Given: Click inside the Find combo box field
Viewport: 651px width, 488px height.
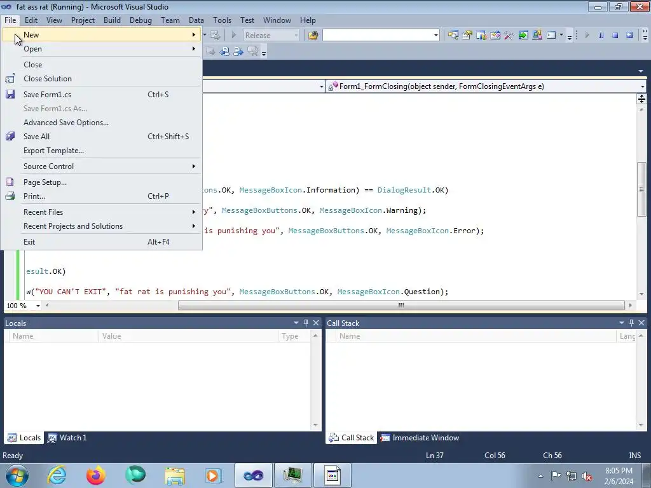Looking at the screenshot, I should [378, 36].
